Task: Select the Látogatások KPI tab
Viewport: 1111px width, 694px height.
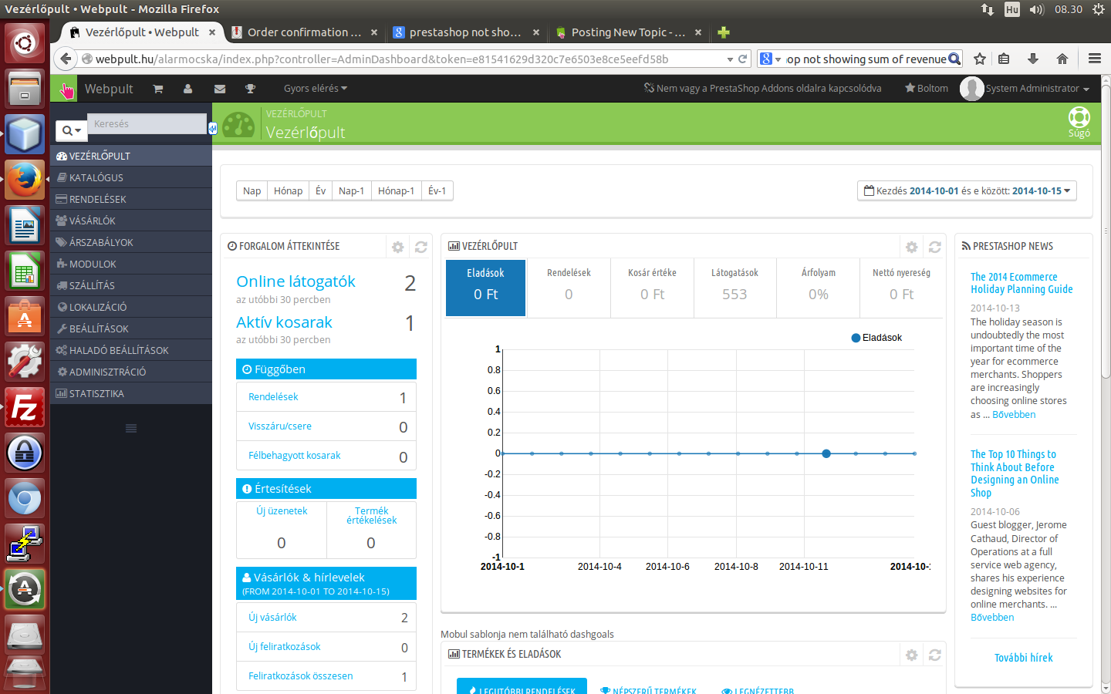Action: coord(734,288)
